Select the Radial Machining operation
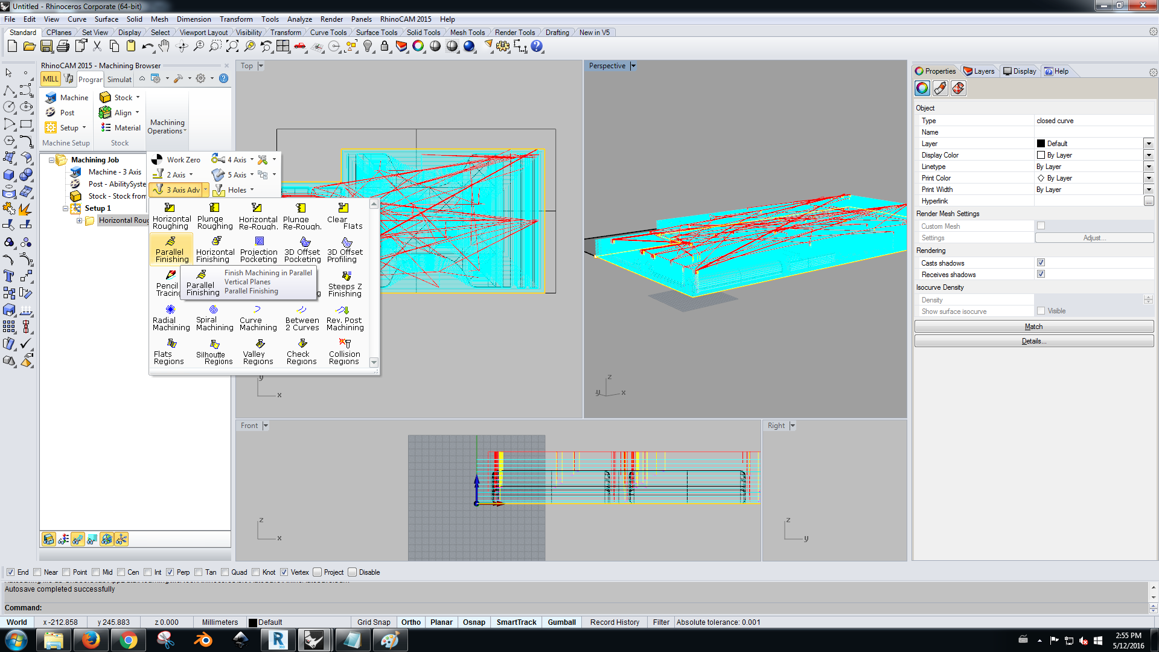Viewport: 1159px width, 652px height. 171,317
